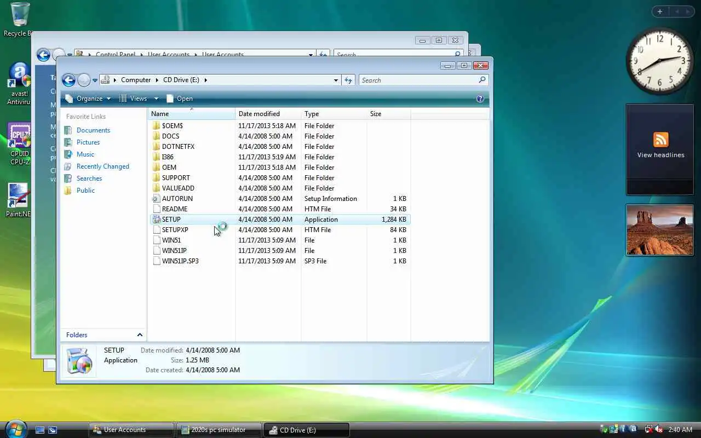The image size is (701, 438).
Task: Select the SETUP application icon in list
Action: [x=157, y=220]
